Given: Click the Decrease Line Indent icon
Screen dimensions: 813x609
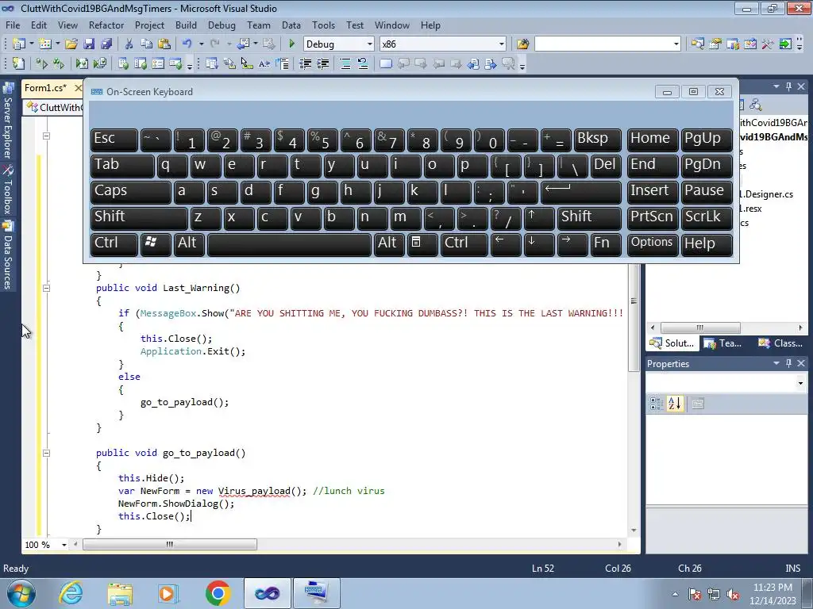Looking at the screenshot, I should click(x=306, y=63).
